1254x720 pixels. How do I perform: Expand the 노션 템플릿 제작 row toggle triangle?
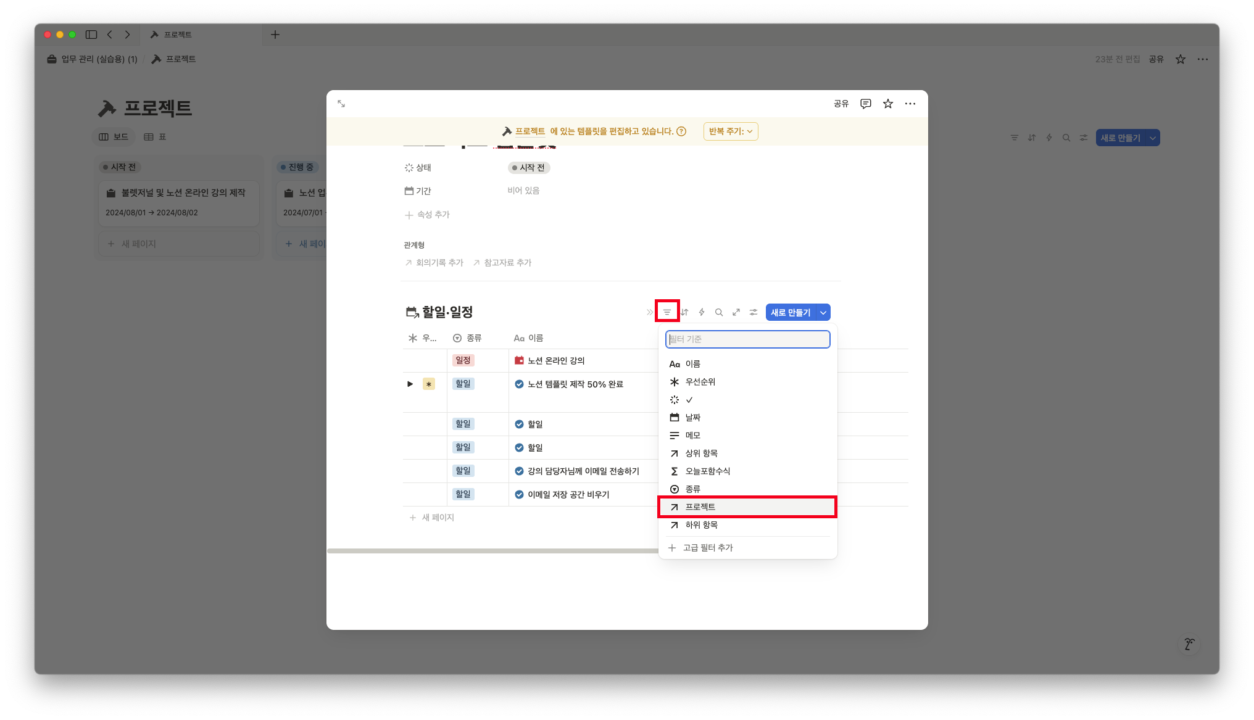(410, 384)
